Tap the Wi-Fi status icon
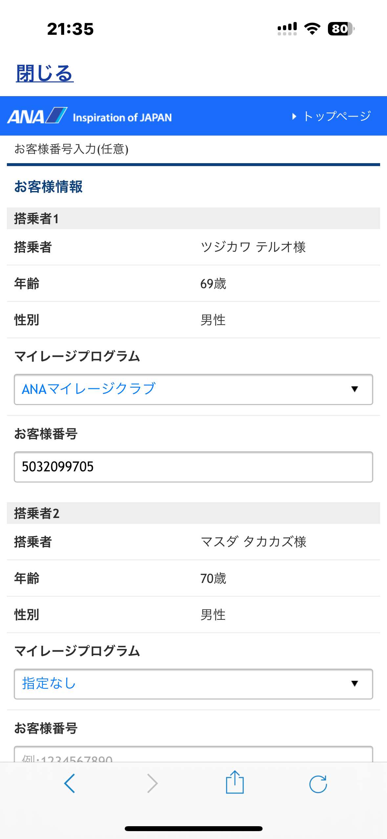Screen dimensions: 387x839 312,29
